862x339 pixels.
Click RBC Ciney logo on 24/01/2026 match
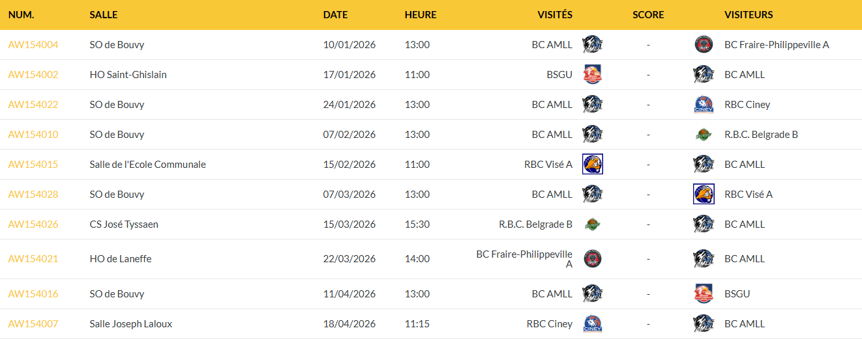tap(704, 105)
